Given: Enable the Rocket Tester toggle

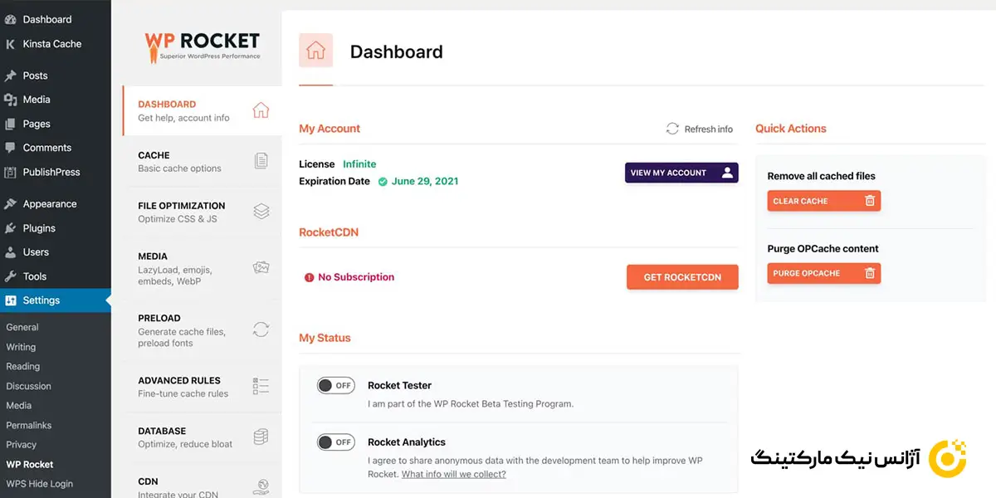Looking at the screenshot, I should (335, 385).
